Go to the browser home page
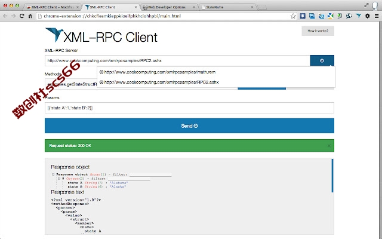This screenshot has height=239, width=382. click(x=30, y=16)
